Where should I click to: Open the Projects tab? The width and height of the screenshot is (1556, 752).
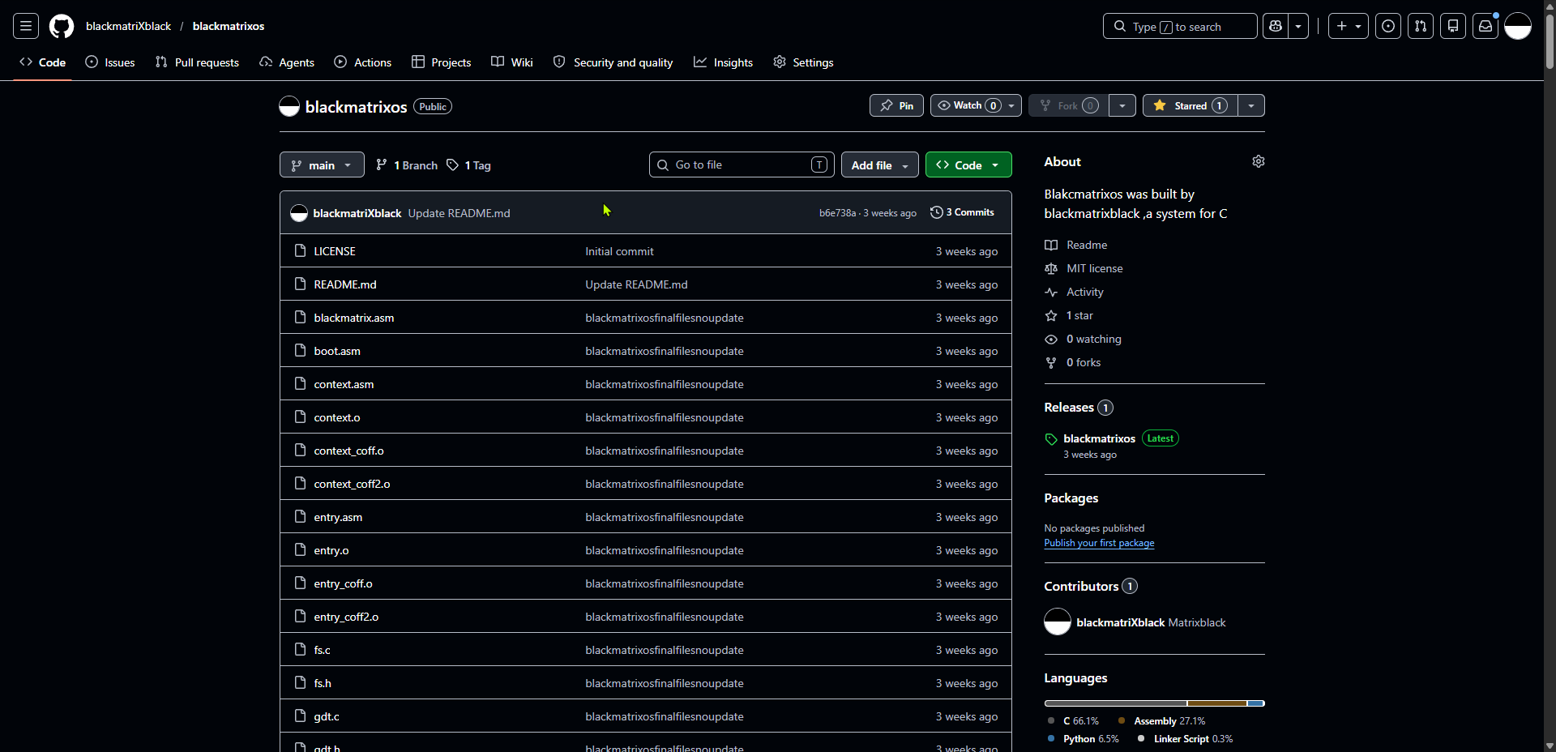[x=442, y=62]
